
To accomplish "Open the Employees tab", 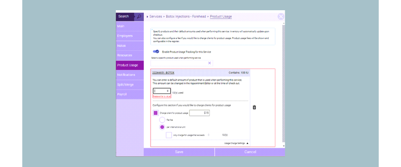I will click(x=130, y=36).
